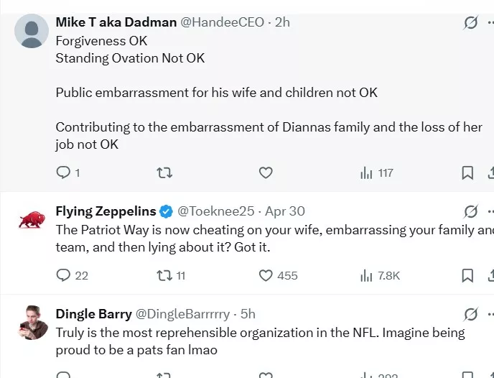Like the Mike T aka Dadman tweet

(x=266, y=172)
